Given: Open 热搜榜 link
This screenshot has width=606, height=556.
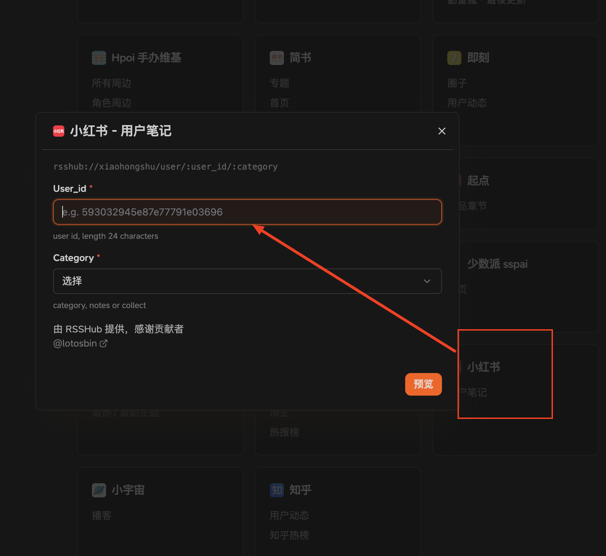Looking at the screenshot, I should [284, 432].
